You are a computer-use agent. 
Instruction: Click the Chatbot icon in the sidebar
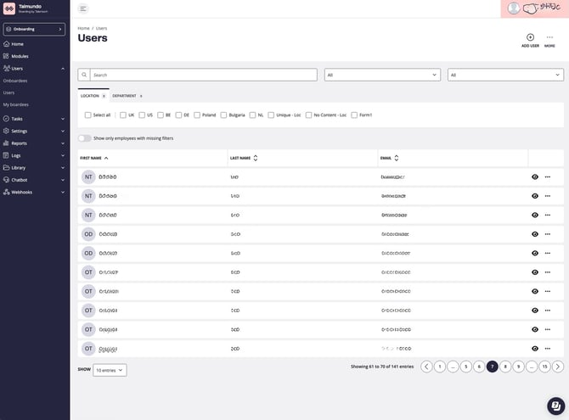[x=6, y=180]
